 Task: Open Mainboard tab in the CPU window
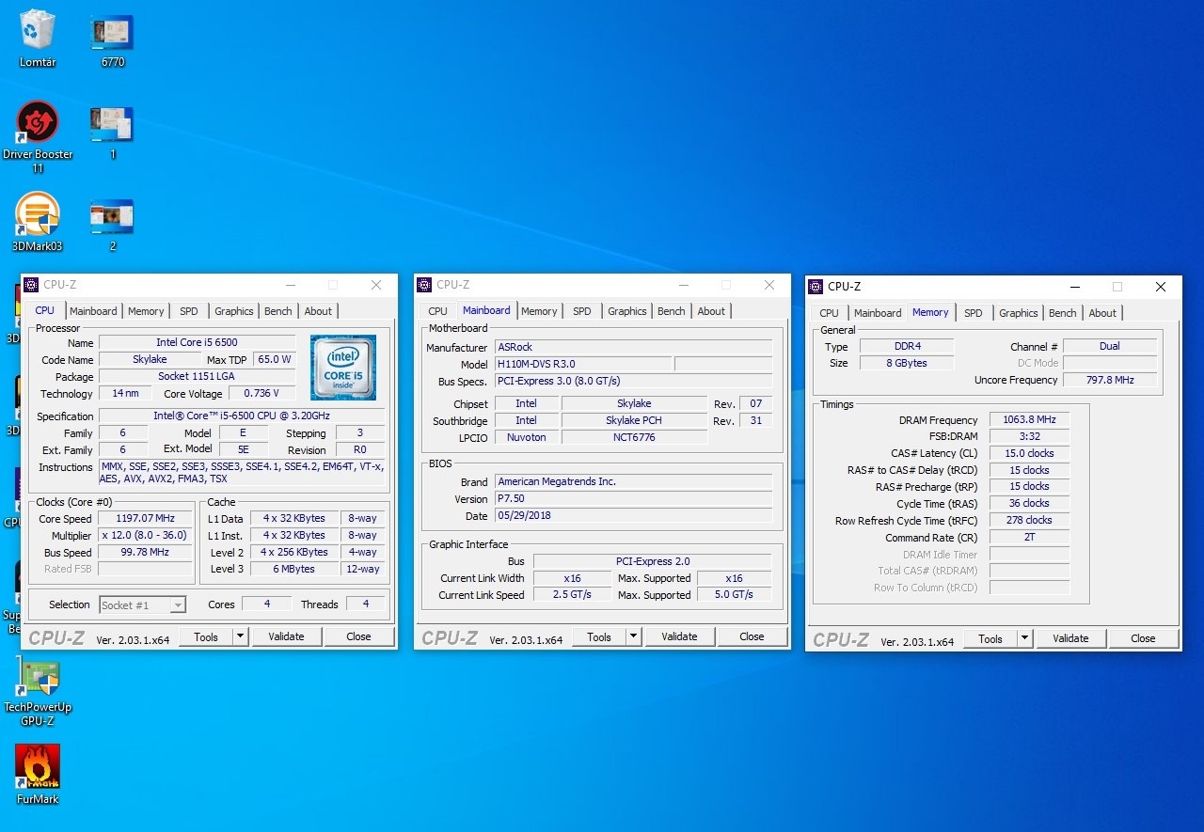coord(93,311)
